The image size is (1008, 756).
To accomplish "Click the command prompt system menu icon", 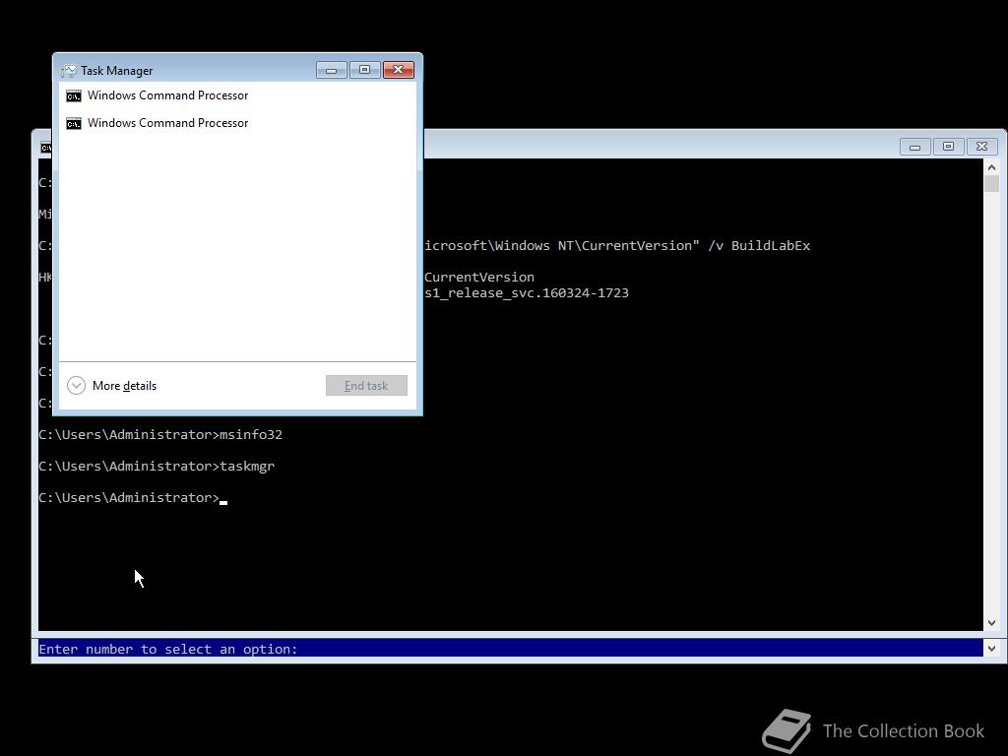I will tap(45, 146).
